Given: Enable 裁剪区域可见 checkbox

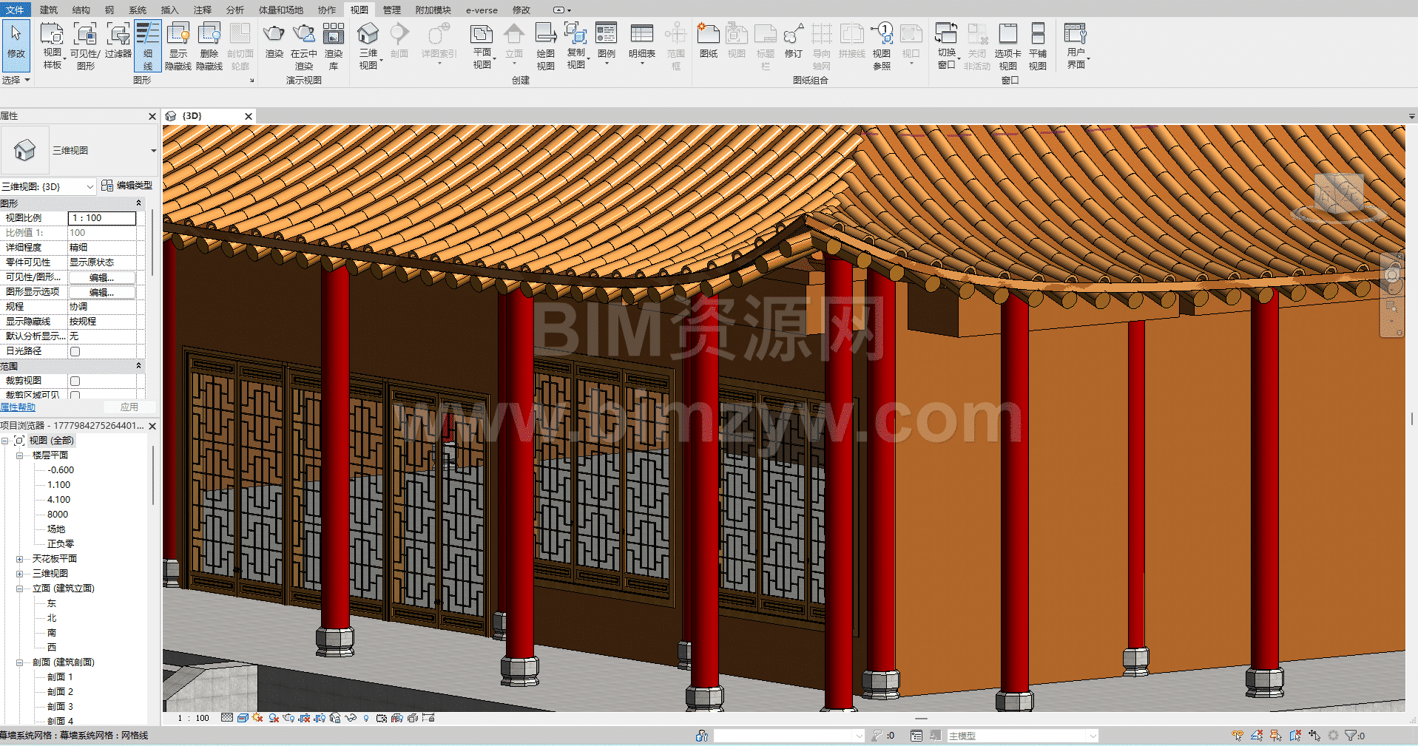Looking at the screenshot, I should click(75, 396).
